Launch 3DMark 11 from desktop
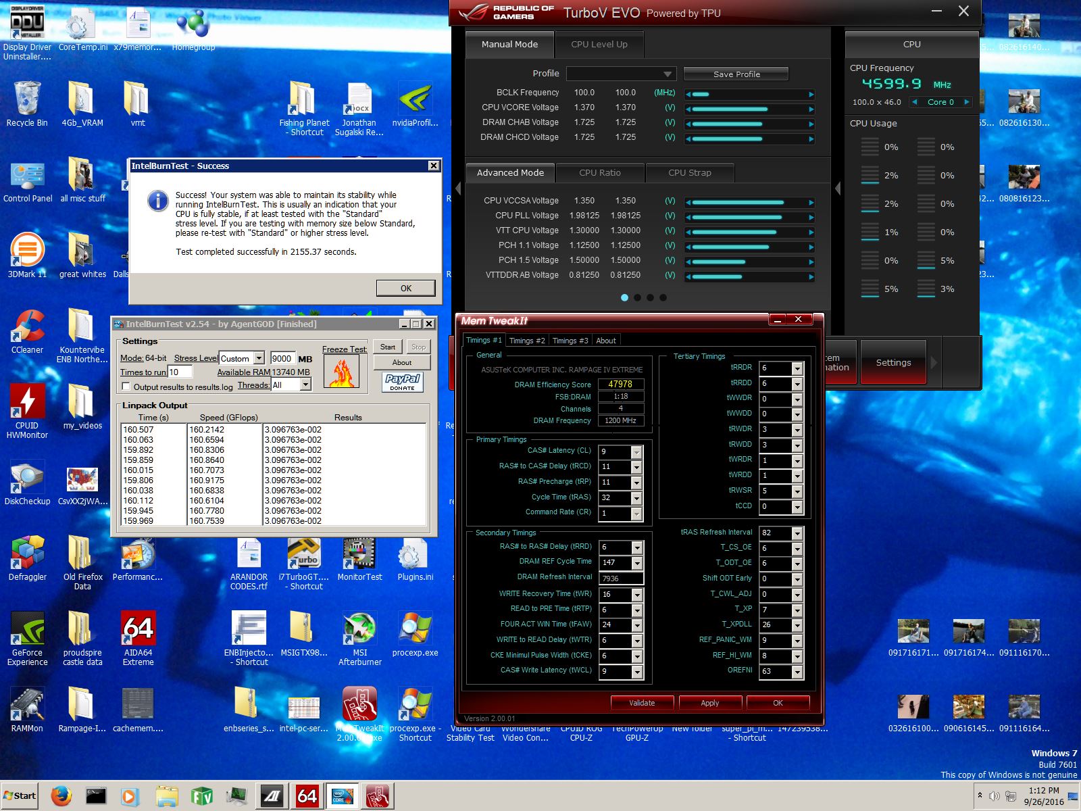Screen dimensions: 1081x811 [x=27, y=255]
